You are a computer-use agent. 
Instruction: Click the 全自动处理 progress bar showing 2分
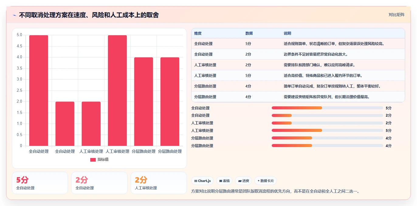pyautogui.click(x=327, y=115)
